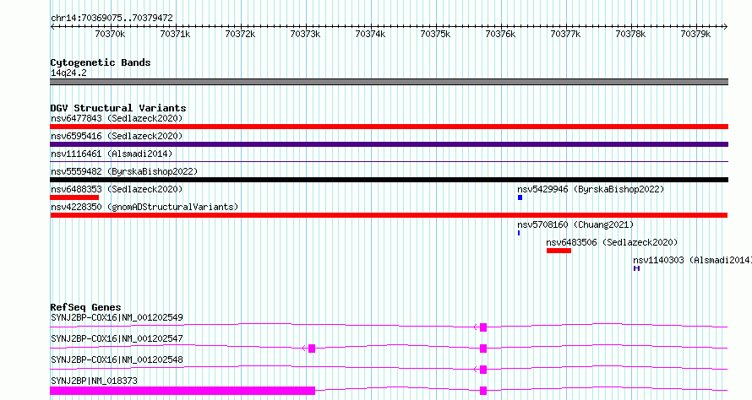Open the nsv6488353 (Sedlazeck2020) variant label
The width and height of the screenshot is (752, 400).
point(117,189)
